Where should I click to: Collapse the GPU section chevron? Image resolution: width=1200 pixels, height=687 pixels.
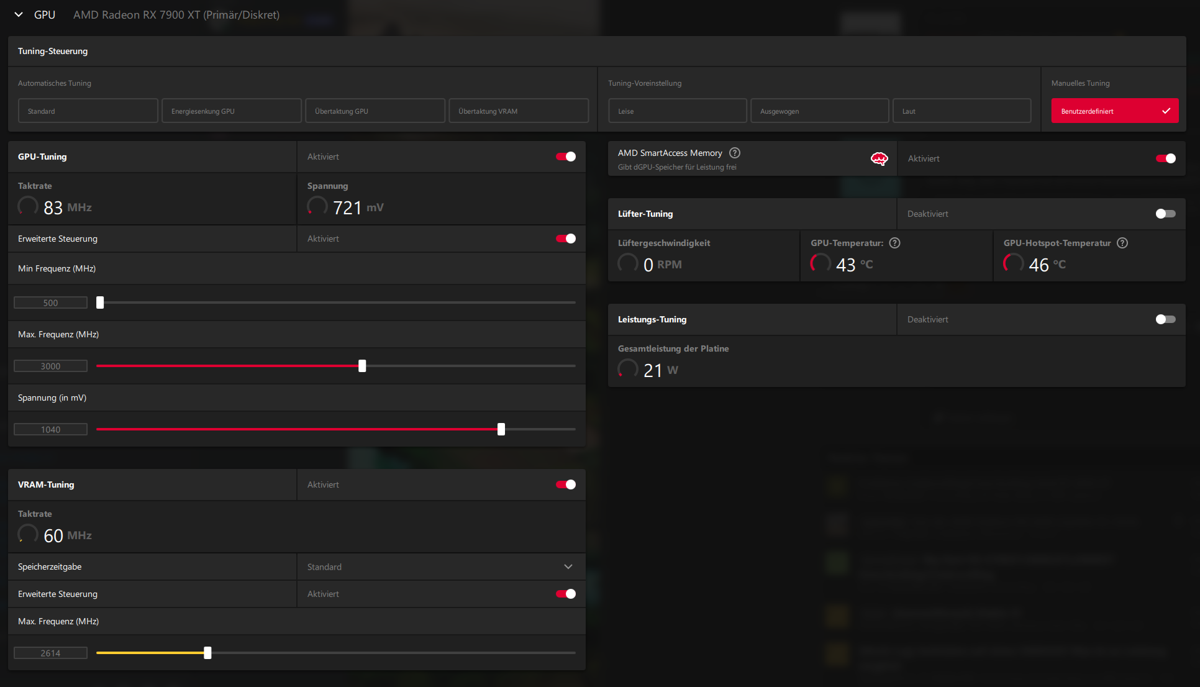pyautogui.click(x=19, y=14)
